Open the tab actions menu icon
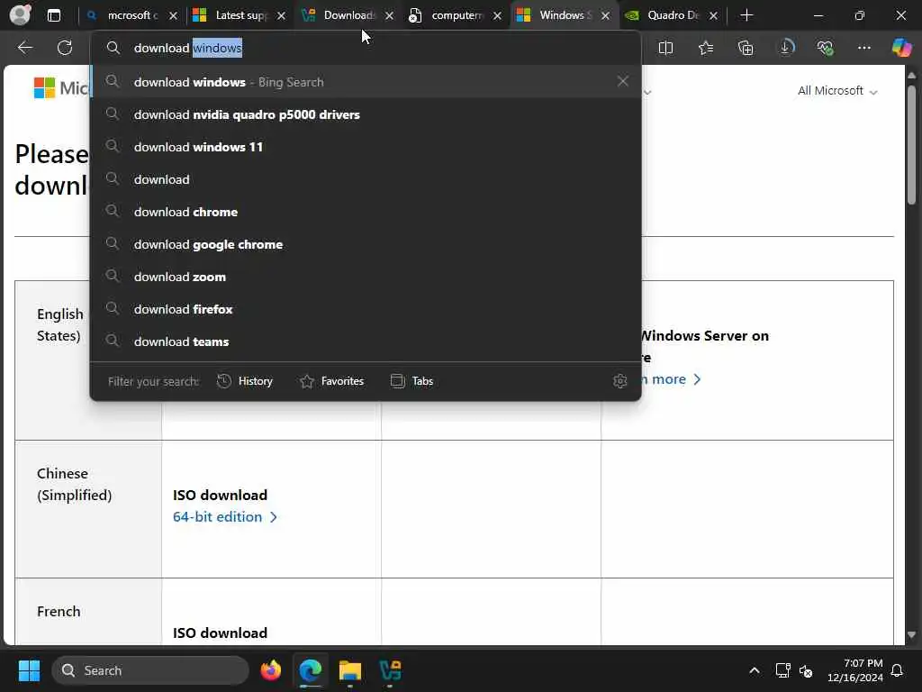This screenshot has height=692, width=922. pos(54,15)
